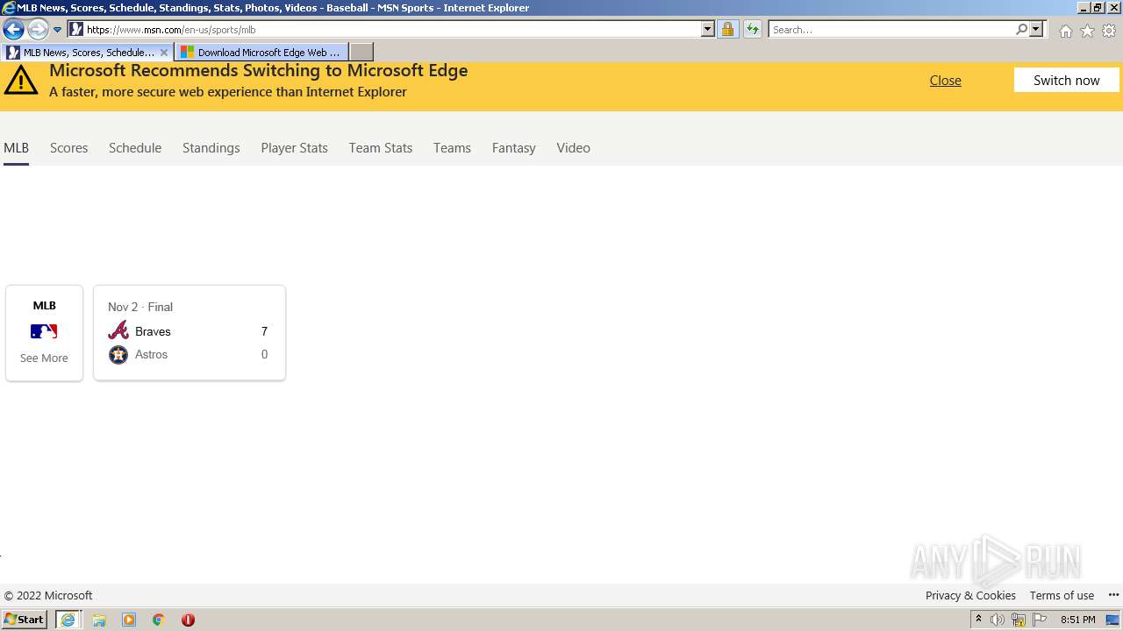The height and width of the screenshot is (631, 1123).
Task: Click the refresh page icon
Action: click(x=753, y=29)
